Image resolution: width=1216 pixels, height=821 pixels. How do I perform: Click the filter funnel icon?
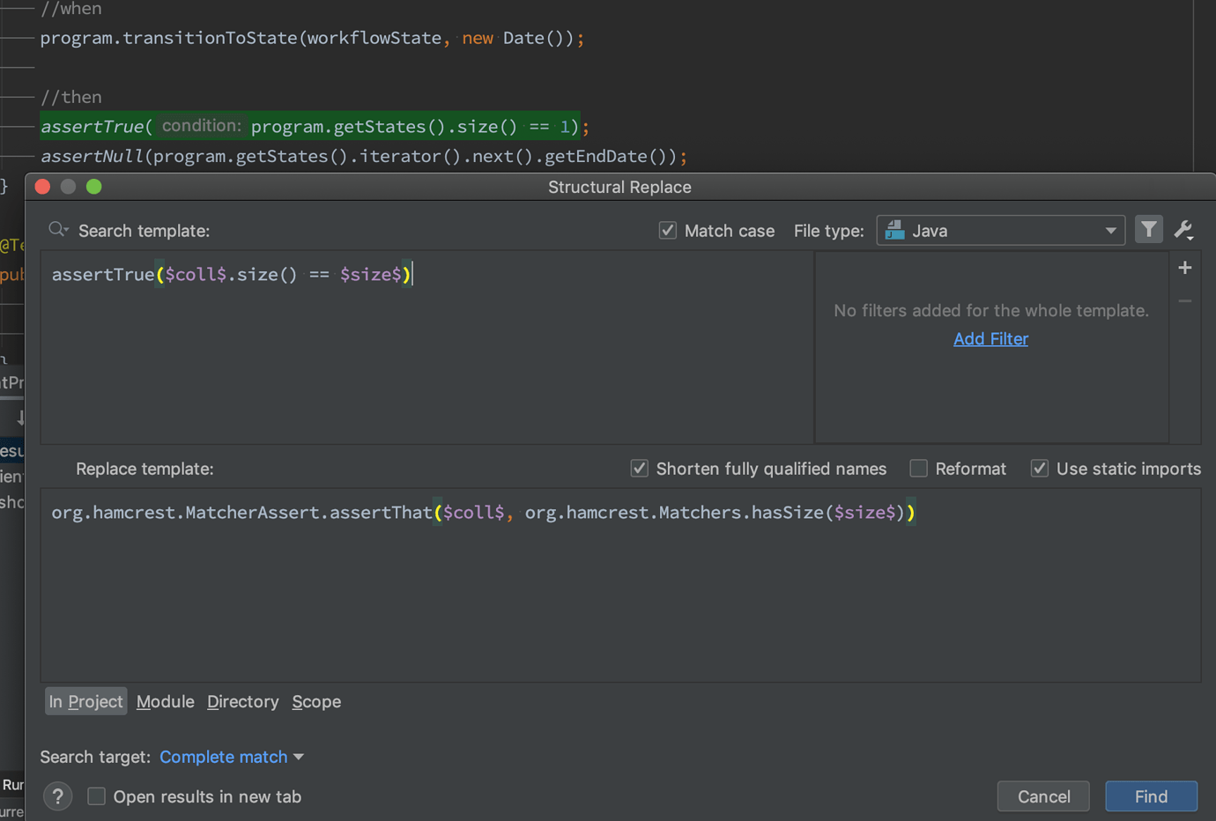[1148, 230]
